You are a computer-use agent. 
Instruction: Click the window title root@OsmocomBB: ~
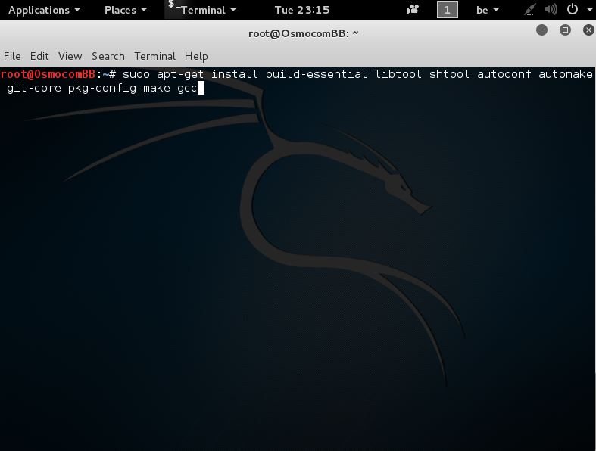(x=304, y=33)
